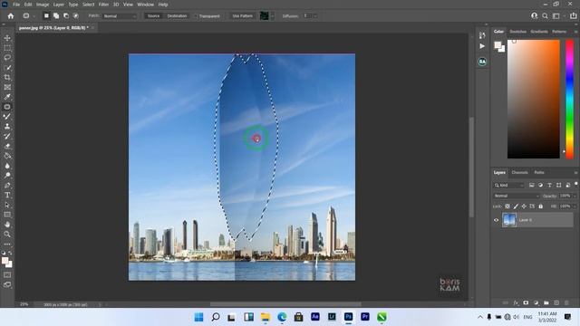This screenshot has width=580, height=326.
Task: Select the Blur tool
Action: 7,166
